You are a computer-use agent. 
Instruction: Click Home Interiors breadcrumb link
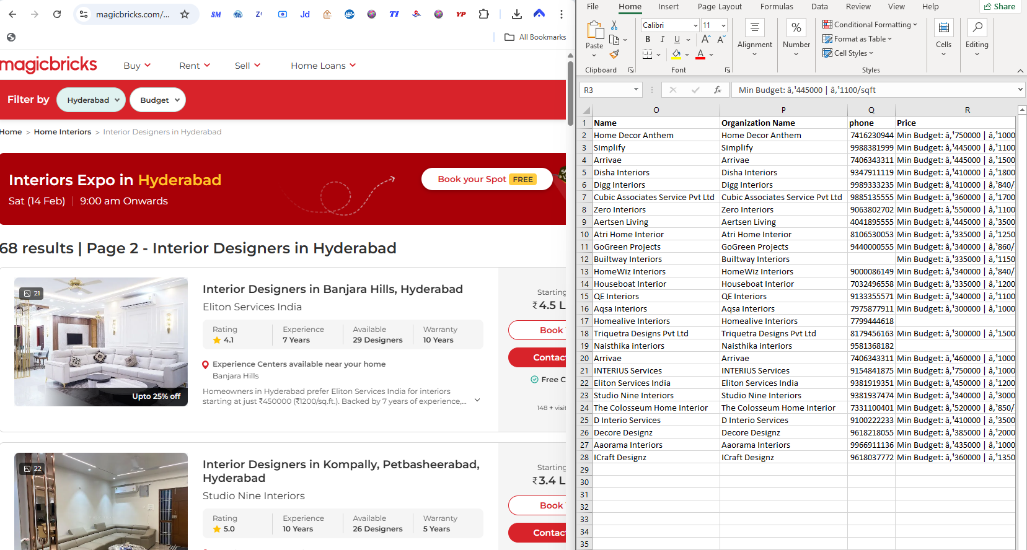(x=63, y=132)
